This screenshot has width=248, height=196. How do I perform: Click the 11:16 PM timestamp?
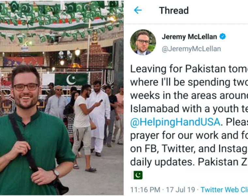click(x=145, y=189)
